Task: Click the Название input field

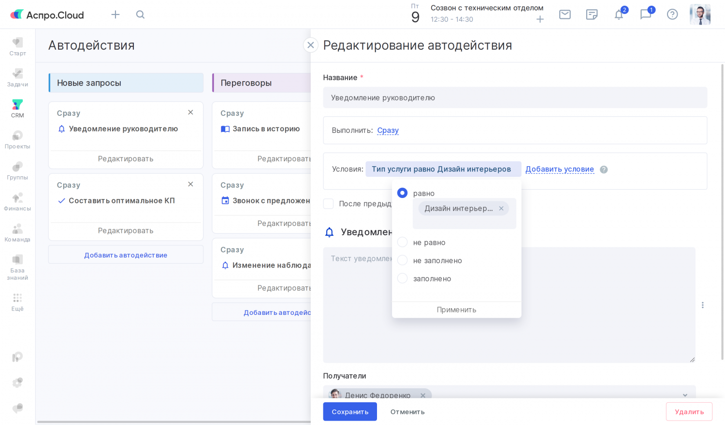Action: click(x=515, y=98)
